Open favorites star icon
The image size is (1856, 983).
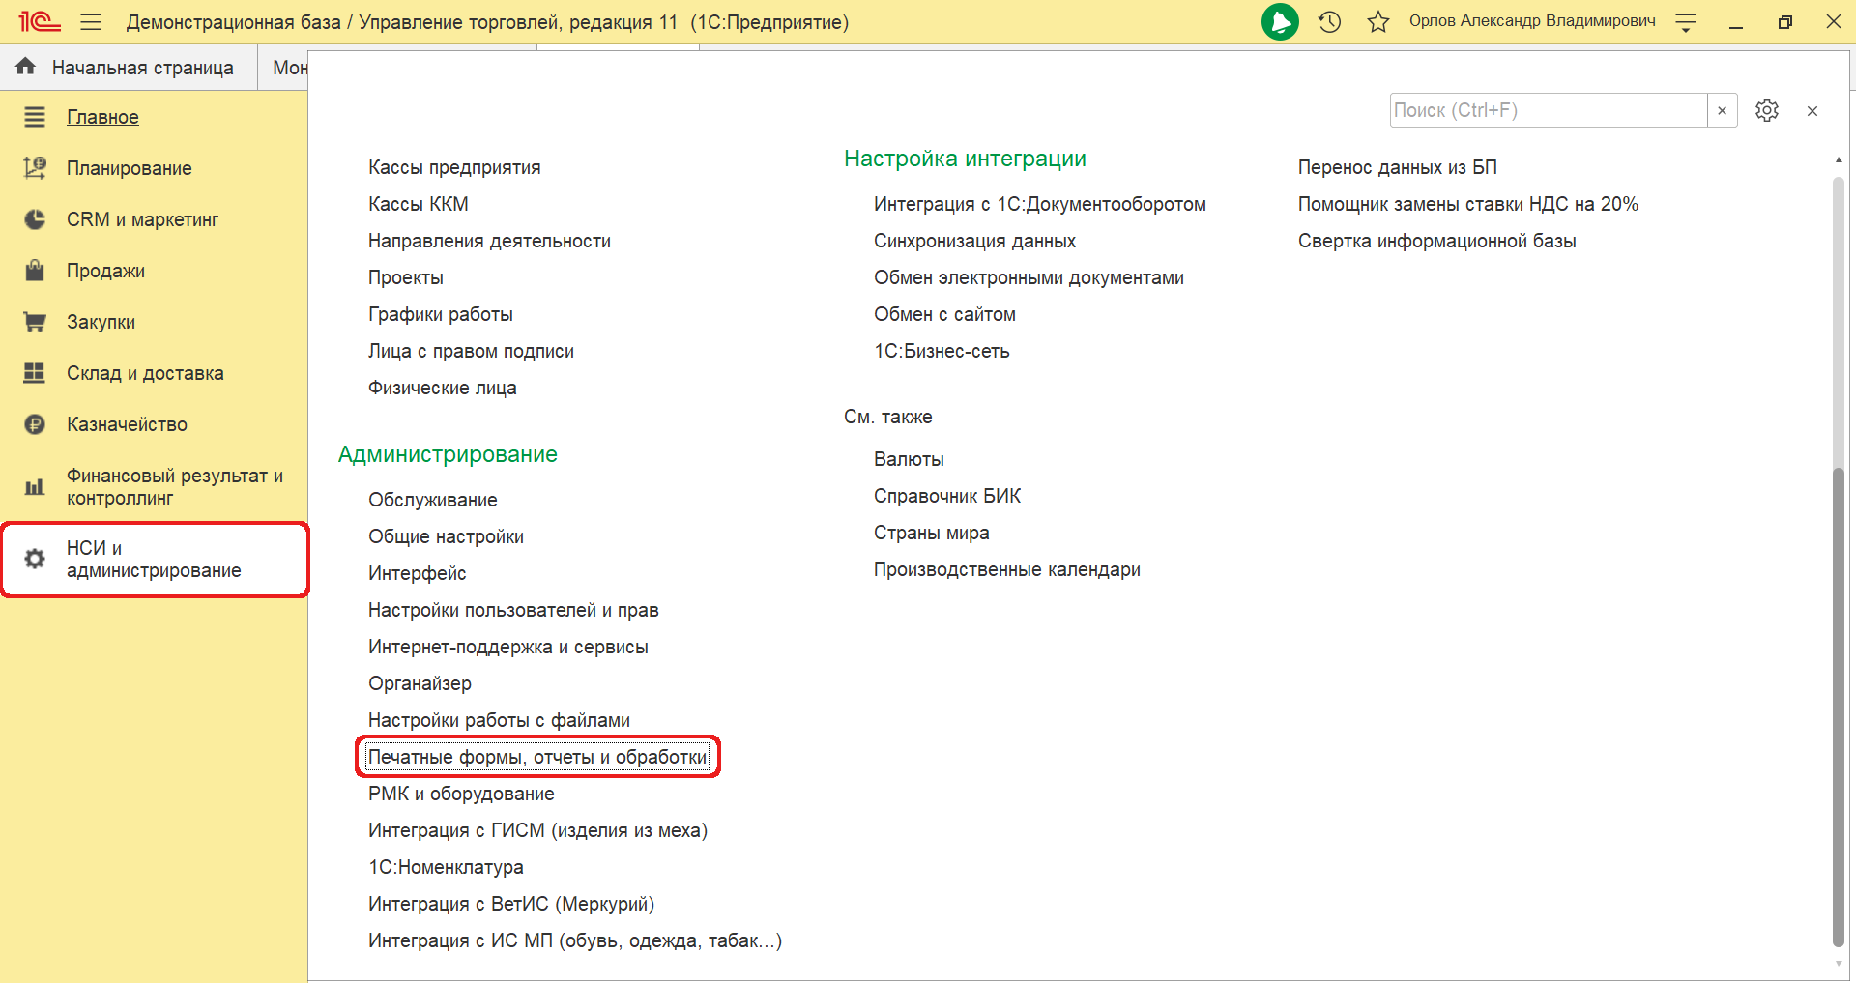pyautogui.click(x=1378, y=22)
